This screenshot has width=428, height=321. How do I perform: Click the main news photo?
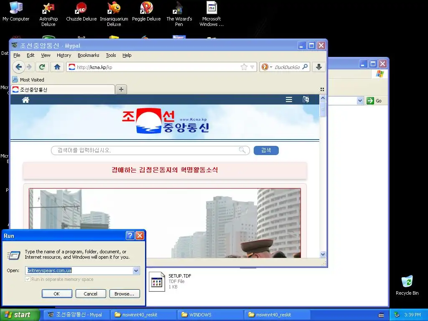point(165,223)
